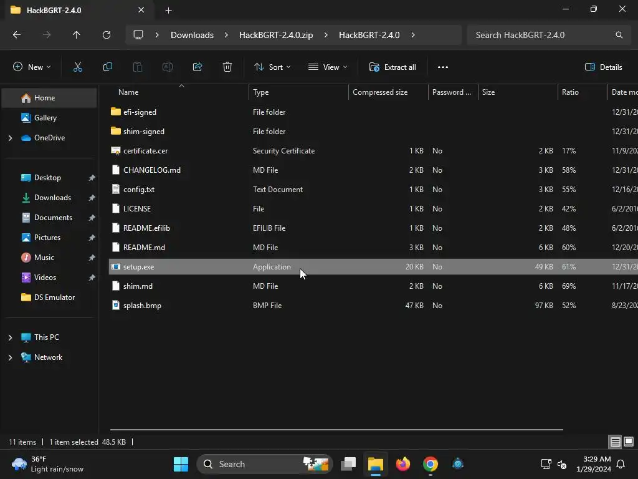Go back with the left arrow

17,35
